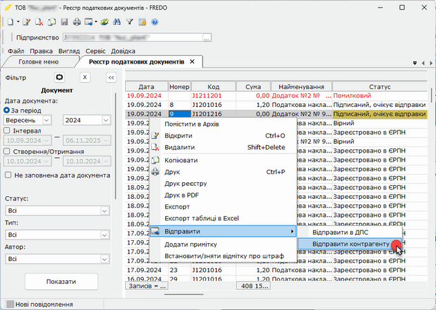Image resolution: width=436 pixels, height=310 pixels.
Task: Open the Вересень month dropdown
Action: [x=46, y=120]
